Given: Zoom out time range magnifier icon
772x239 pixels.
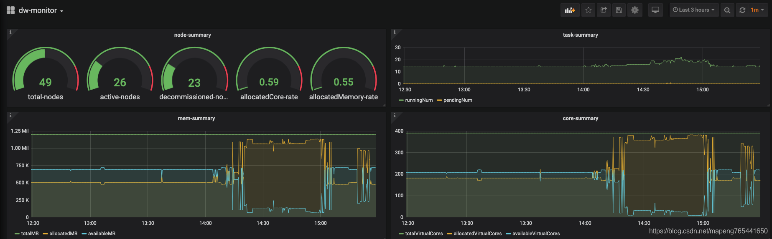Looking at the screenshot, I should [x=727, y=10].
